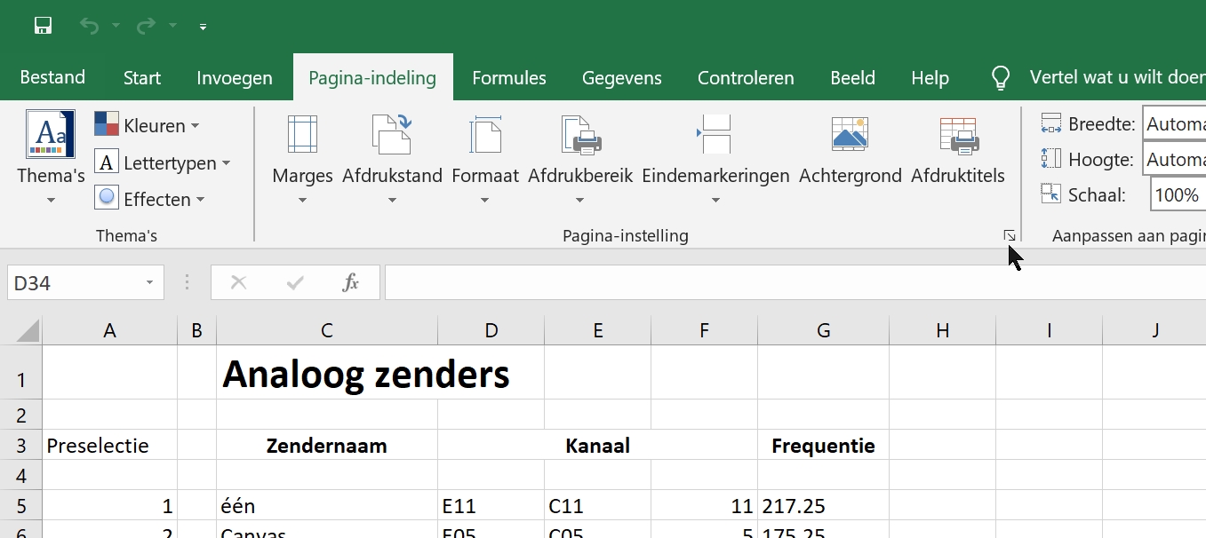This screenshot has width=1206, height=538.
Task: Click Vertel wat u wilt doen
Action: [x=1115, y=77]
